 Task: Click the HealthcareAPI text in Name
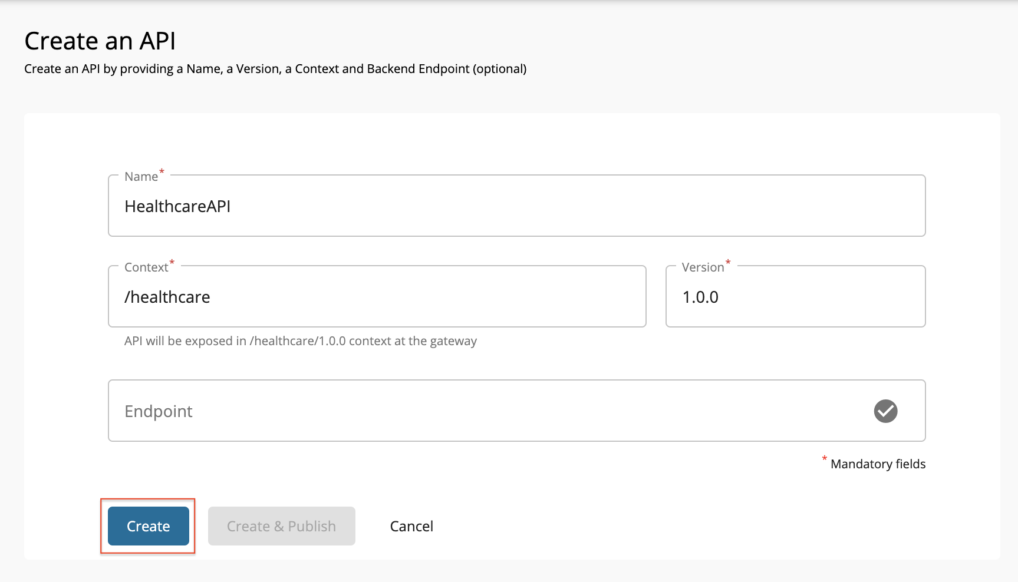pos(177,206)
